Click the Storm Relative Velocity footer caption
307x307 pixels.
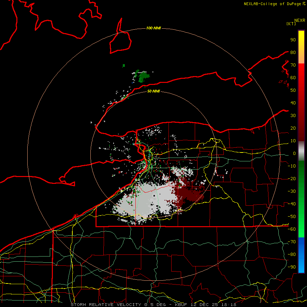tap(153, 305)
